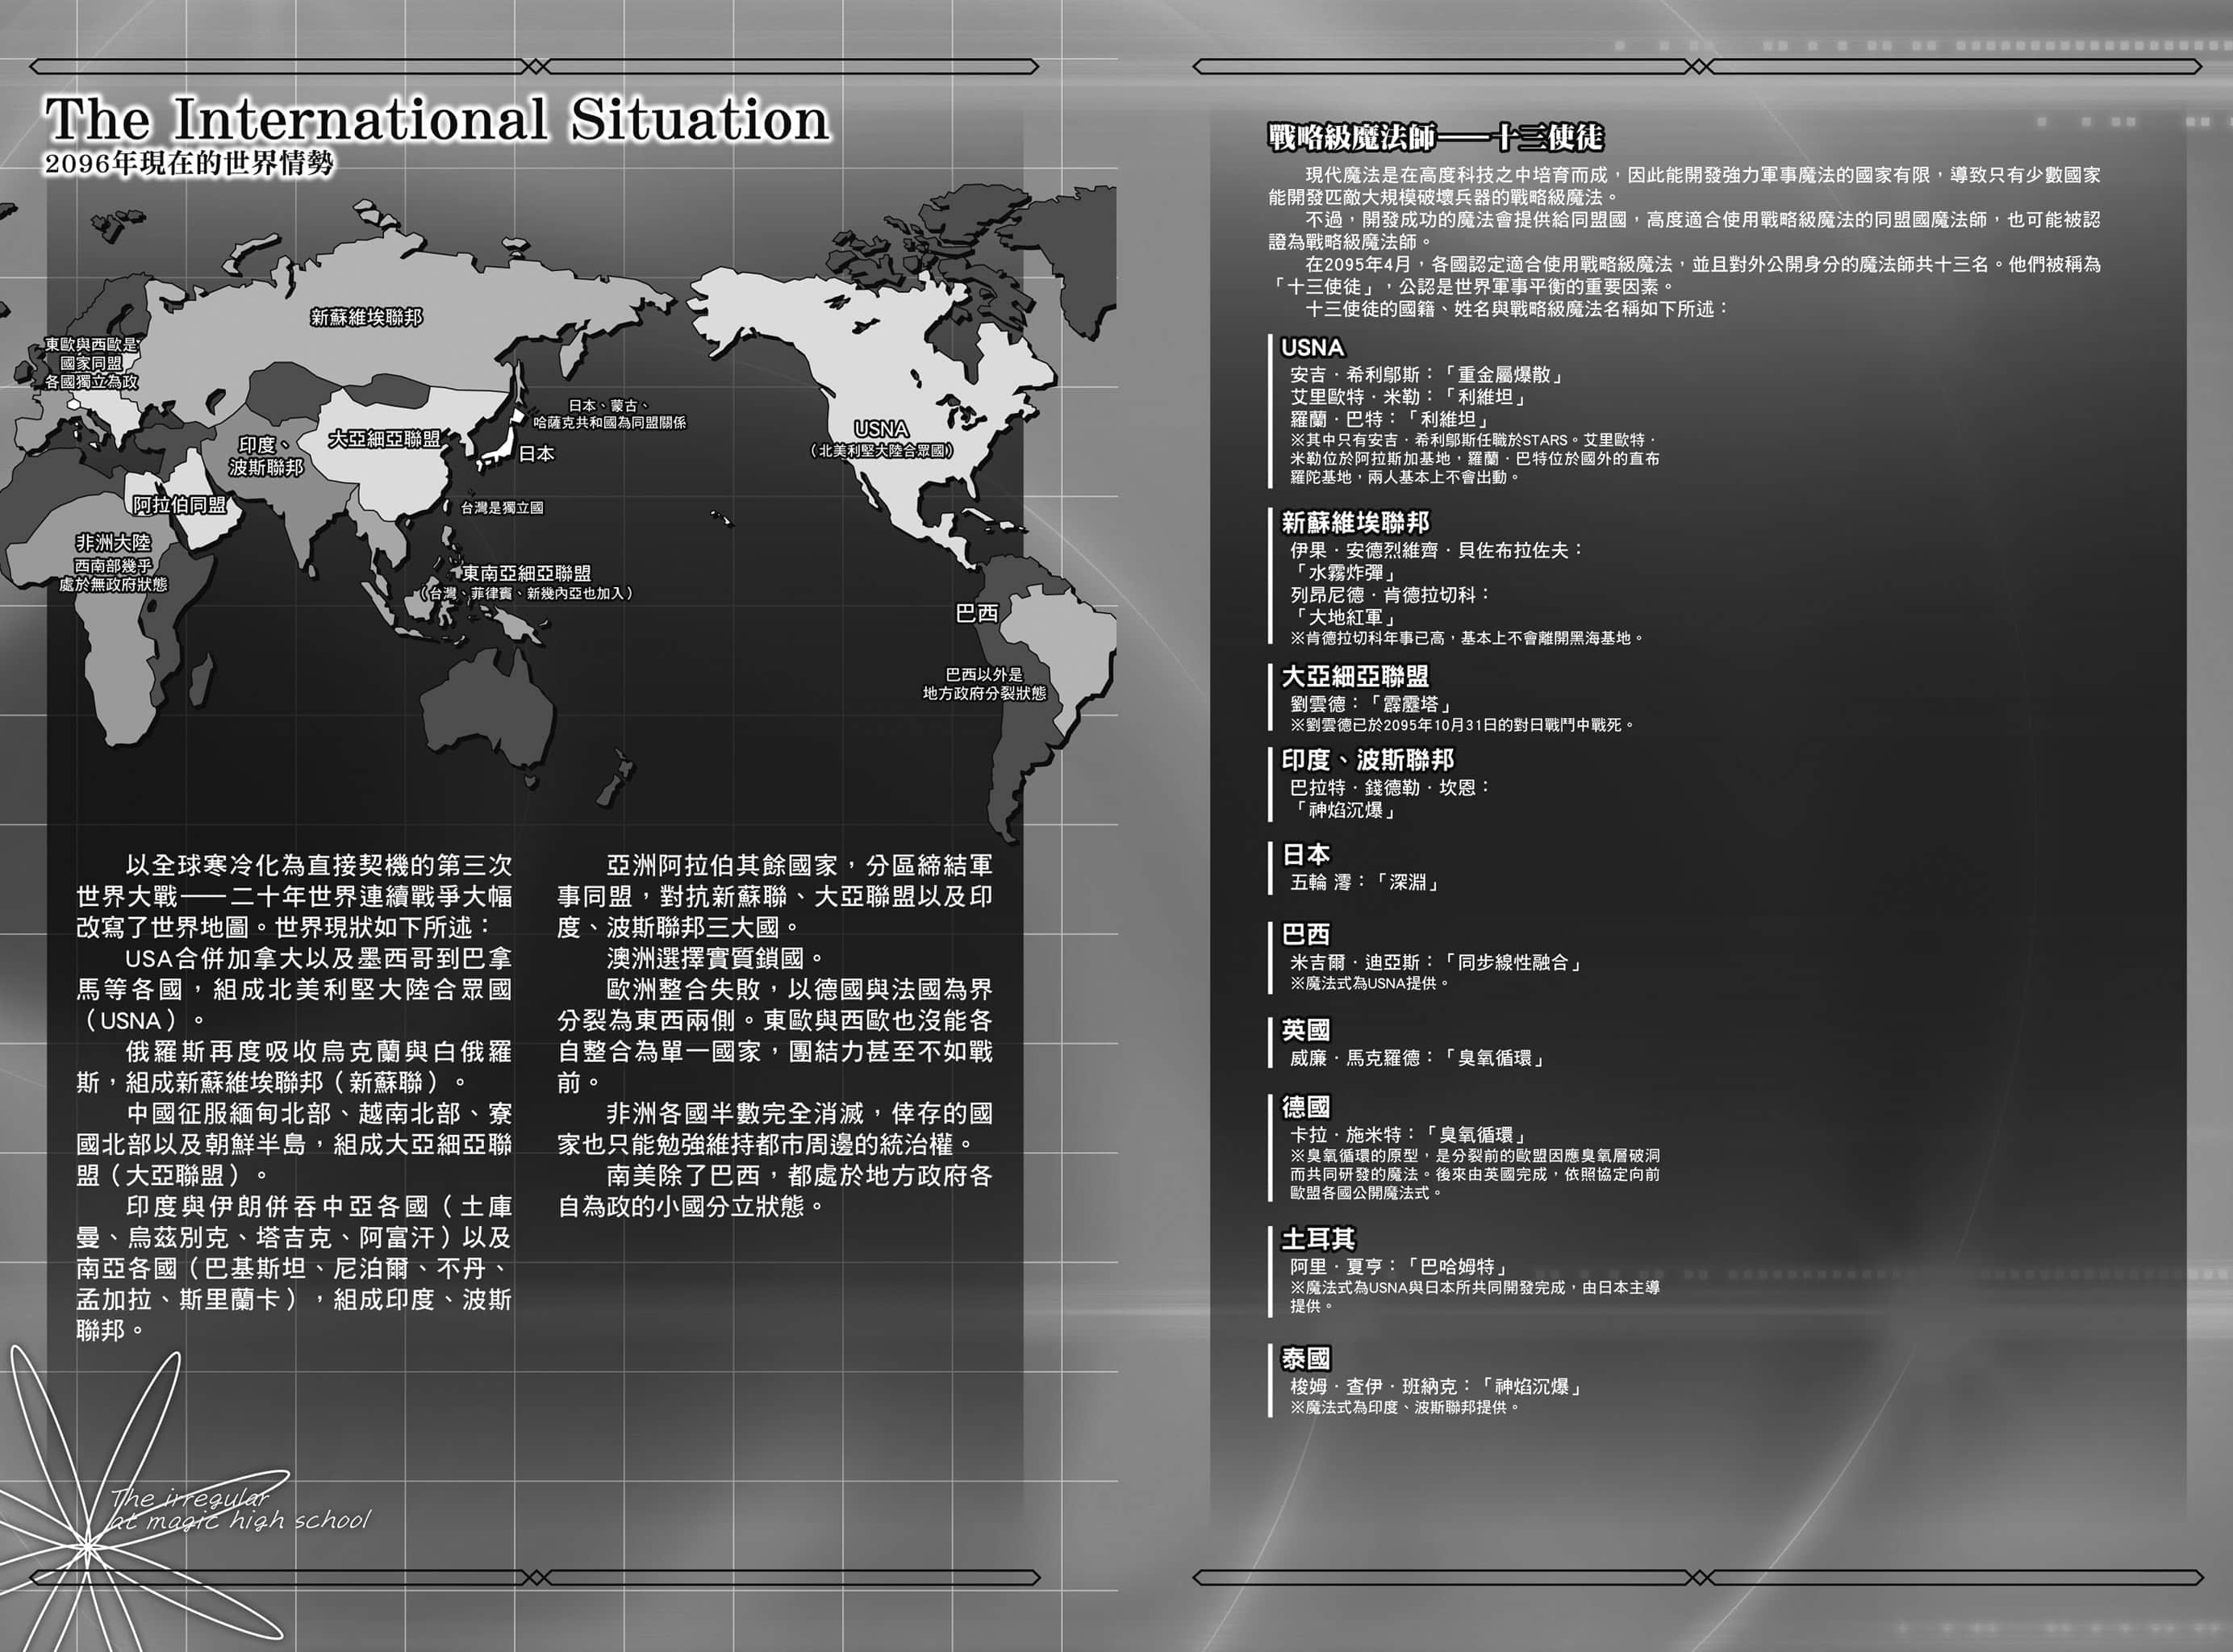This screenshot has height=1652, width=2233.
Task: Click the list heading "土耳其"
Action: (x=1318, y=1239)
